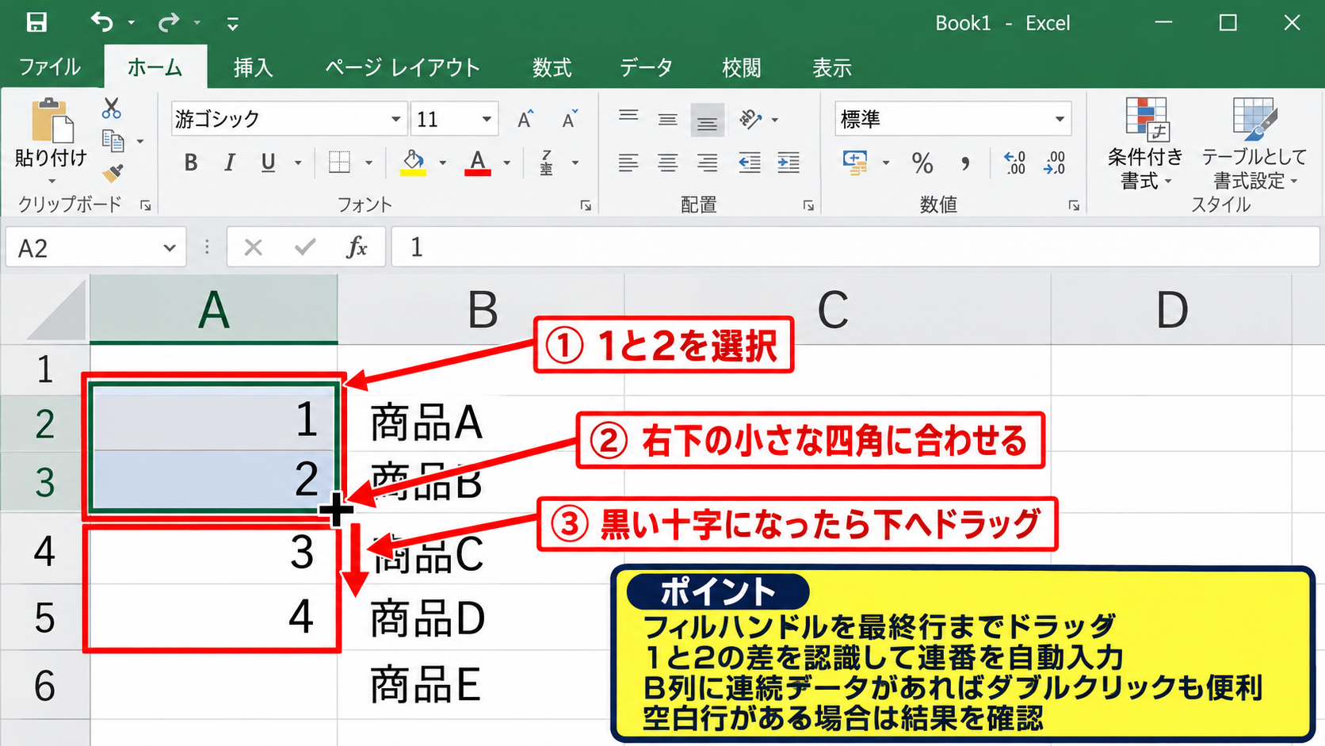Open the 標準 number format dropdown
Image resolution: width=1325 pixels, height=746 pixels.
click(1060, 119)
